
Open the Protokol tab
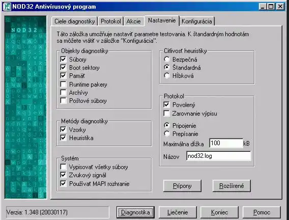coord(110,21)
